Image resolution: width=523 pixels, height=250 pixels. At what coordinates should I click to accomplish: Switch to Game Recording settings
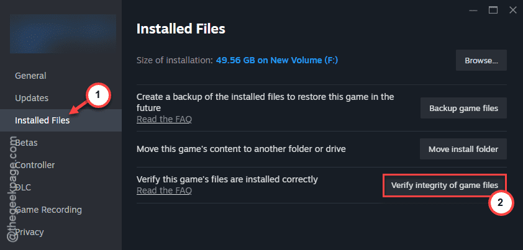pos(48,210)
